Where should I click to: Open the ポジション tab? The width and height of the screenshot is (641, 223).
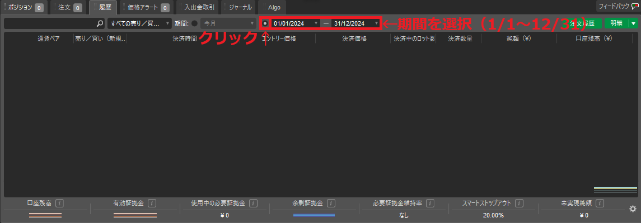24,7
